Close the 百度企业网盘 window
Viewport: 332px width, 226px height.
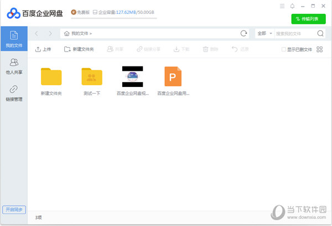coord(323,6)
